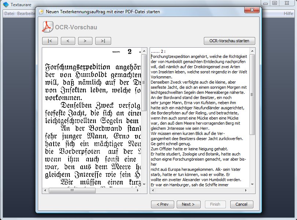Click the Cancel button
Screen dimensions: 297x220
point(242,204)
